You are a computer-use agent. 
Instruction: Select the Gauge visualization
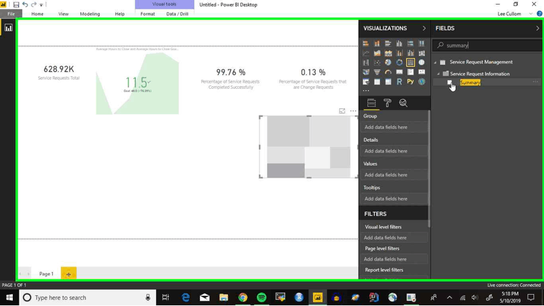tap(388, 72)
